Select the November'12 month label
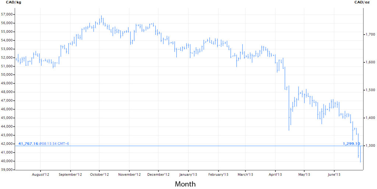Screen dimensions: 377x189 point(129,175)
